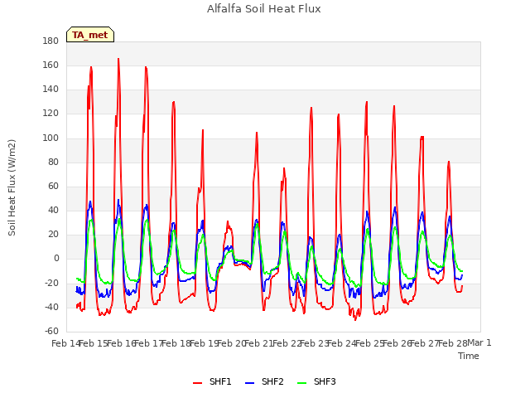Click the blue SHF2 legend swatch
Viewport: 530px width, 398px height.
pos(249,382)
